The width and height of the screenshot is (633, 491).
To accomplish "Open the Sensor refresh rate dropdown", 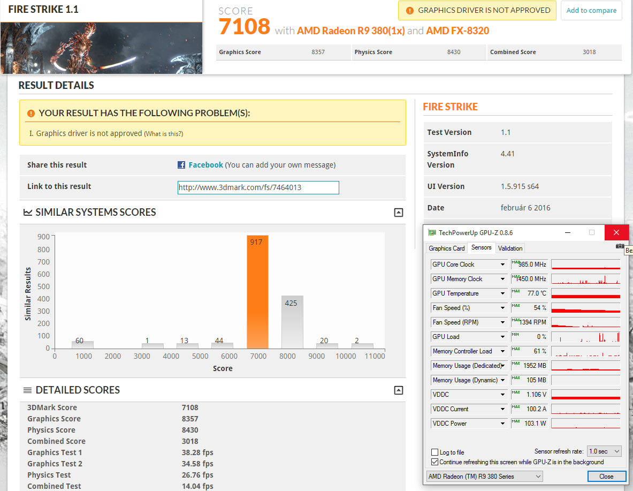I will click(x=604, y=451).
